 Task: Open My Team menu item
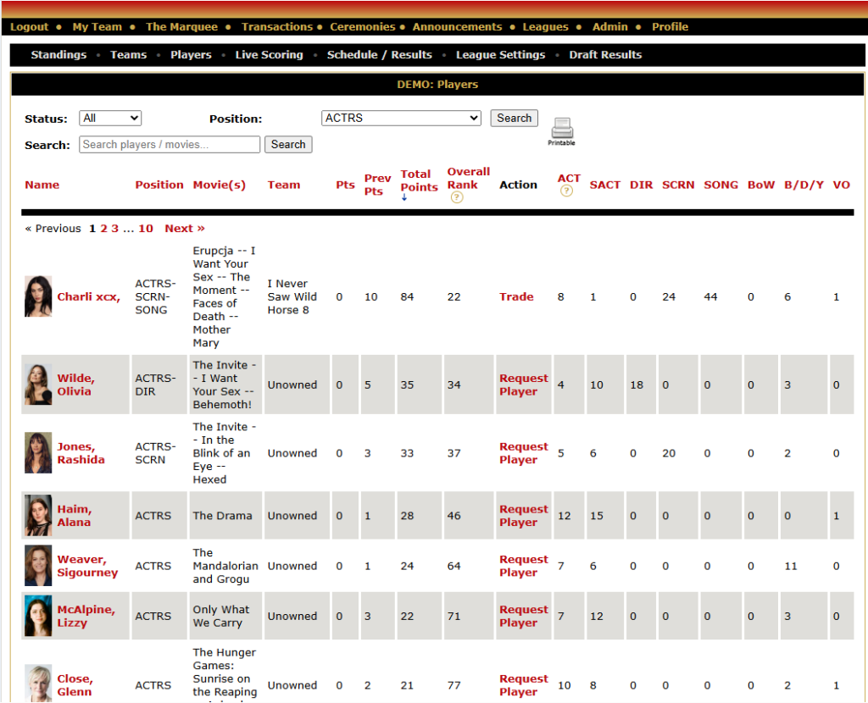coord(97,26)
